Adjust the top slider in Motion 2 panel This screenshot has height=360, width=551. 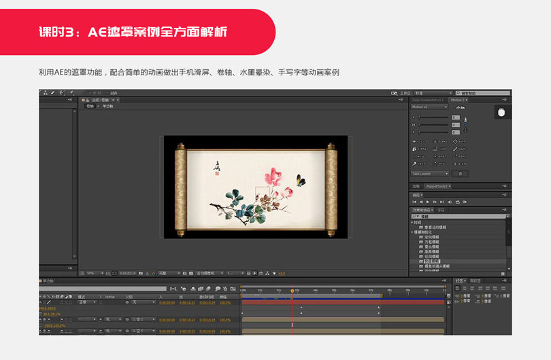[x=433, y=118]
